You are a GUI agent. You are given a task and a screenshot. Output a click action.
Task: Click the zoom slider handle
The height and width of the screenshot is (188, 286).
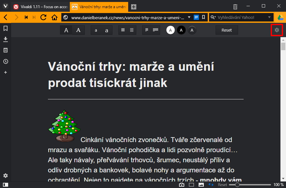coord(237,185)
